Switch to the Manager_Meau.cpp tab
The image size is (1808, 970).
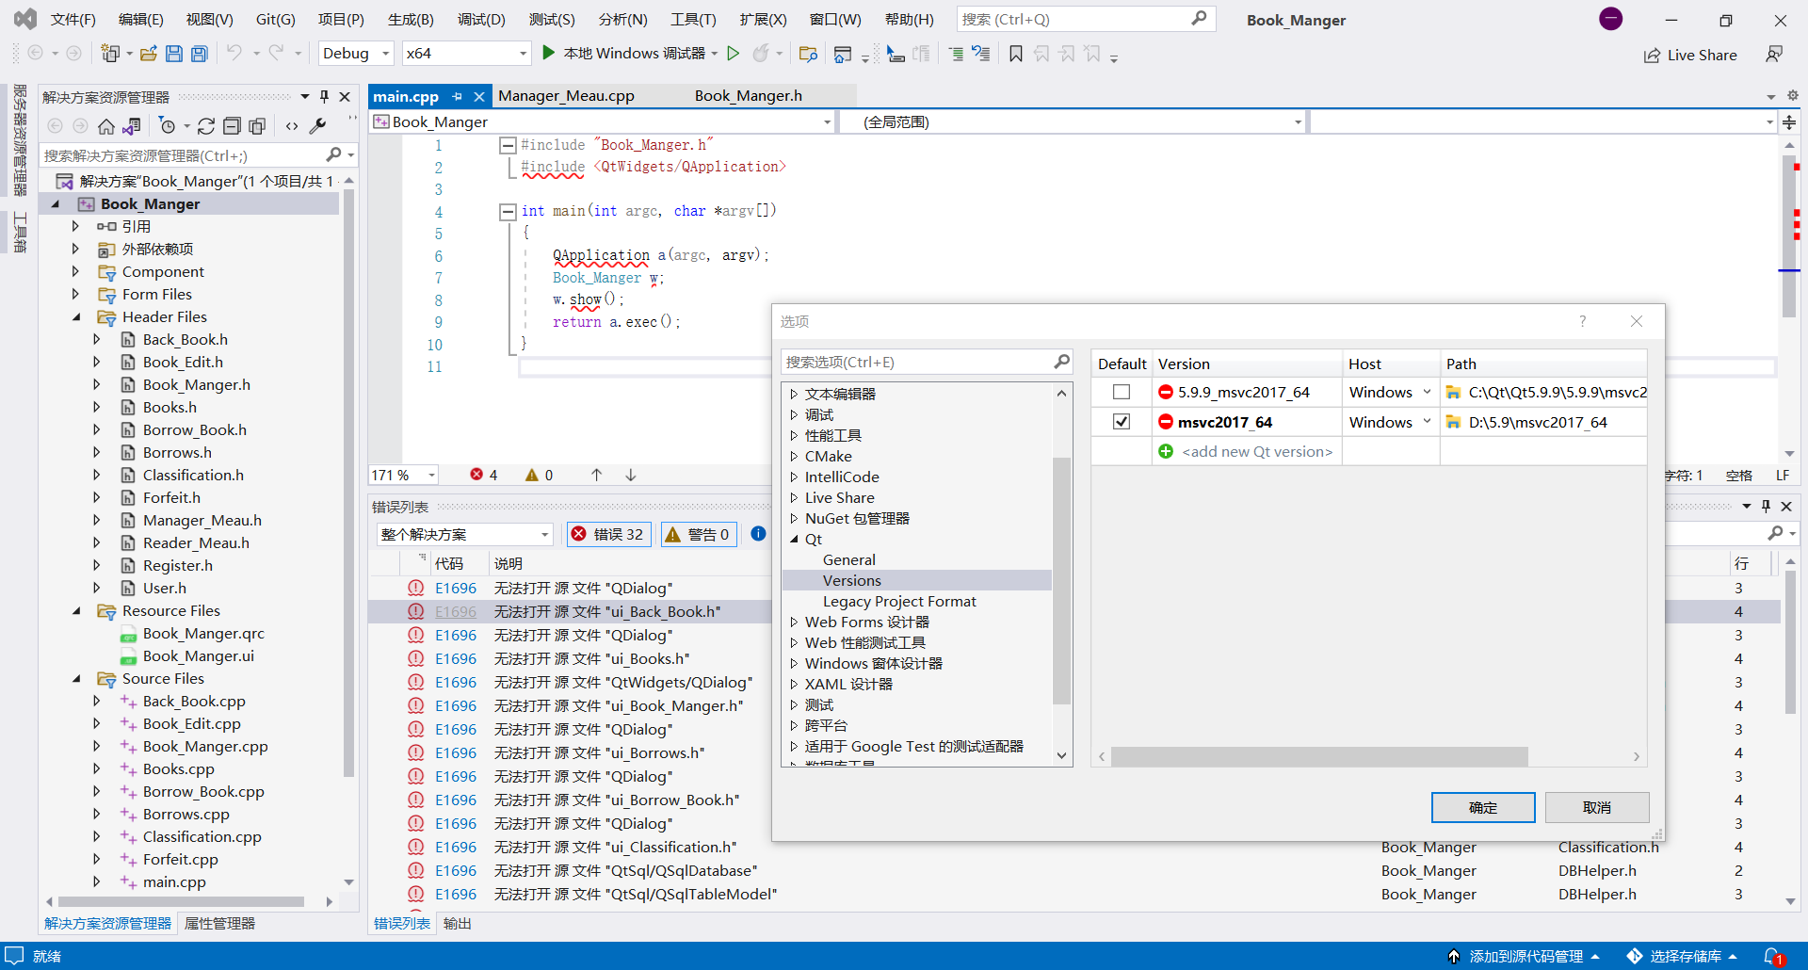(566, 96)
